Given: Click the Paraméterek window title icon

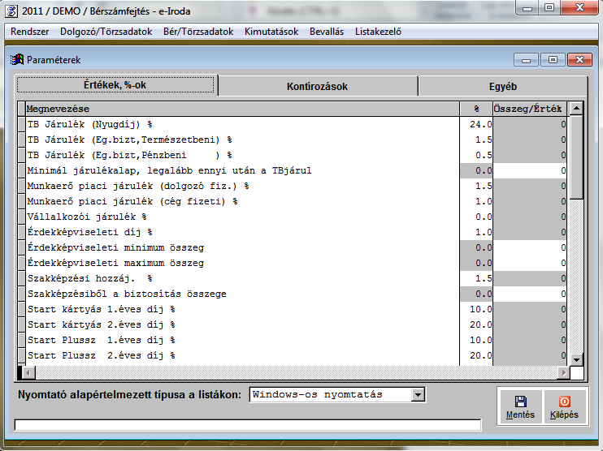Looking at the screenshot, I should tap(16, 60).
